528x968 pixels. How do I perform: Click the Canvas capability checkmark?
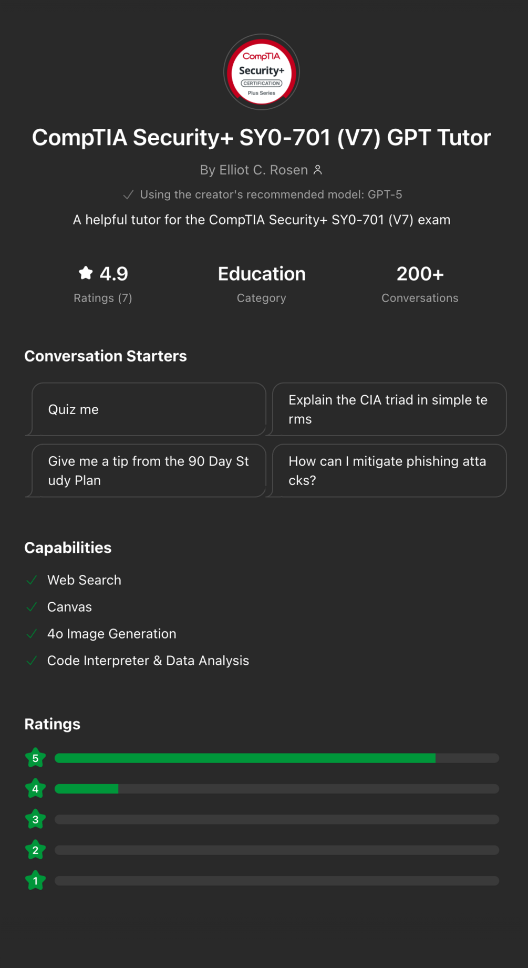pos(32,607)
